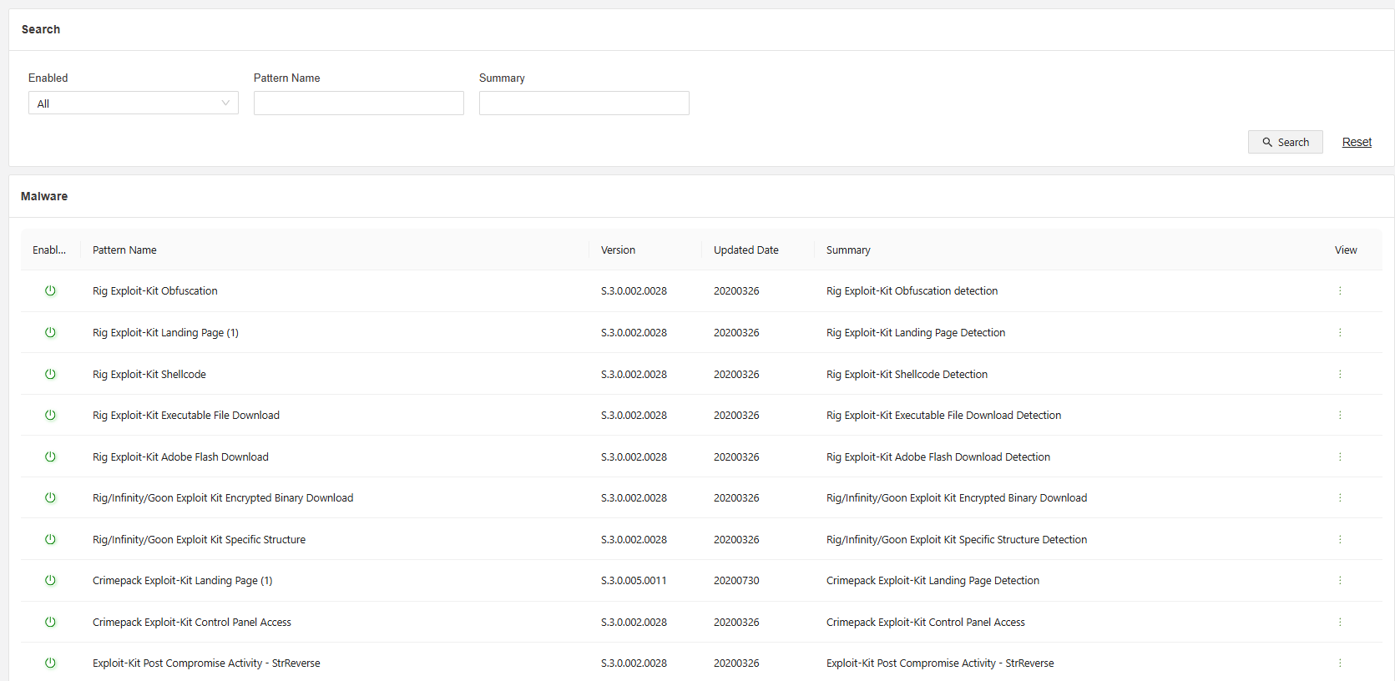Open view options for Rig/Infinity/Goon Encrypted Binary Download
The height and width of the screenshot is (681, 1395).
pos(1340,497)
